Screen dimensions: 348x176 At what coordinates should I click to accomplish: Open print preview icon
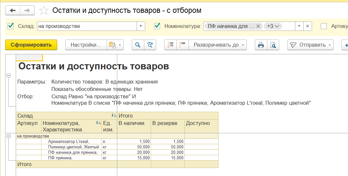[x=273, y=45]
